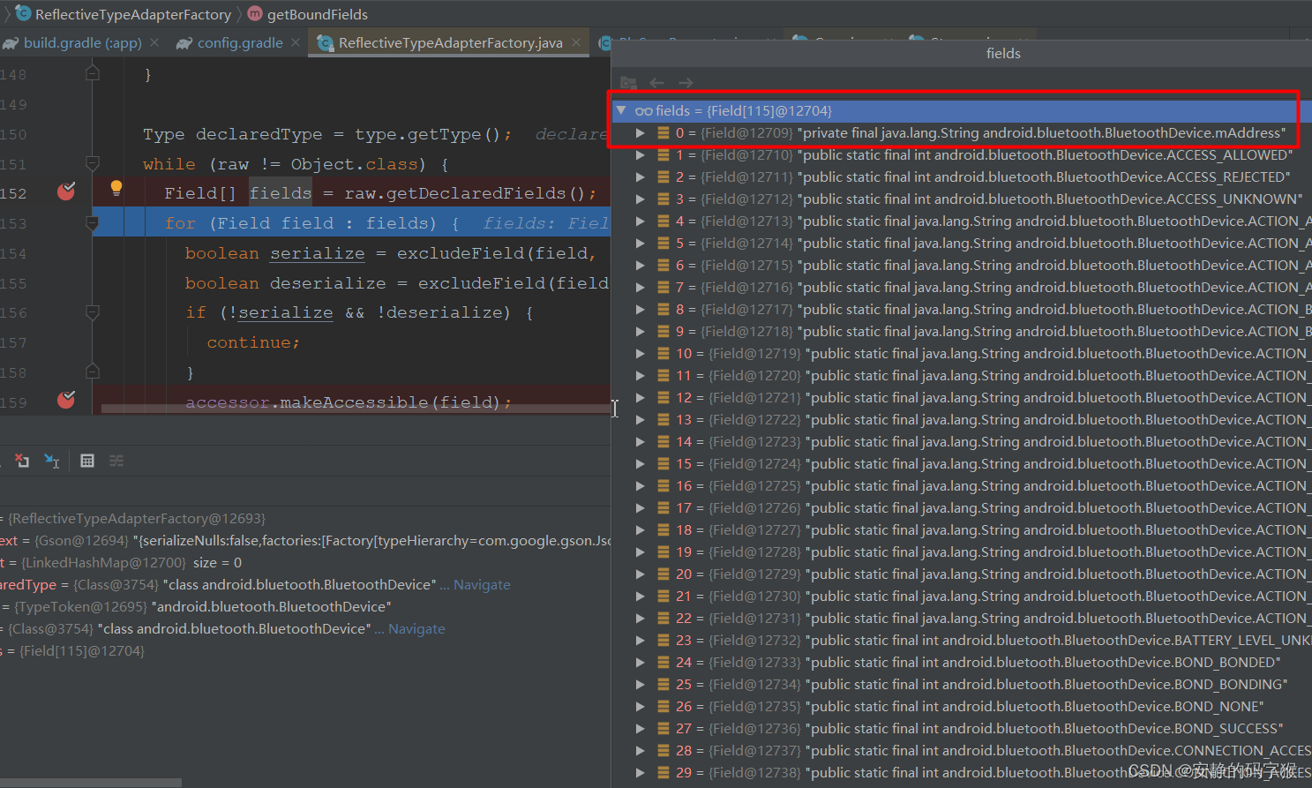Click the ReflectiveTypeAdapterFactory class icon in breadcrumb
The image size is (1312, 788).
[x=23, y=13]
